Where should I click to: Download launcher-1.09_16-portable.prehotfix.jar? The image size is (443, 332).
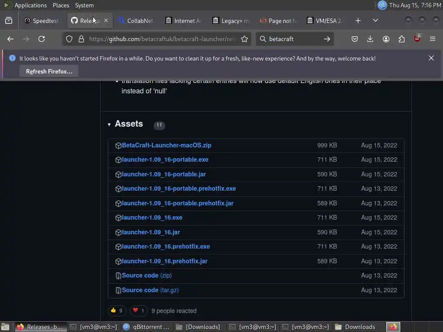[x=178, y=203]
